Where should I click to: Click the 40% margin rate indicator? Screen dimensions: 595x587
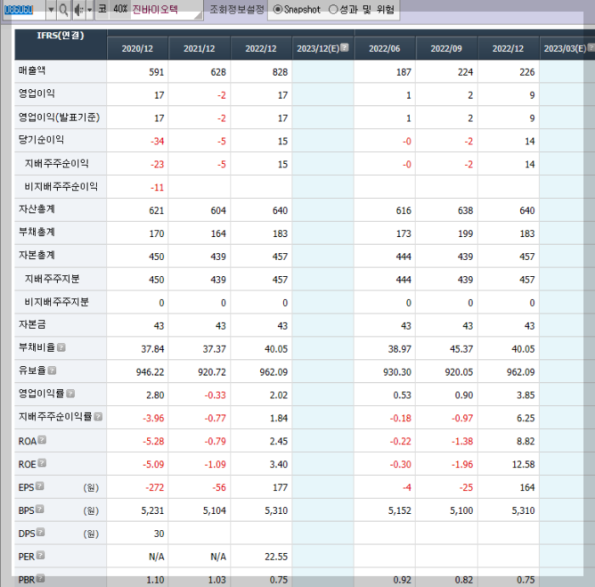click(x=121, y=8)
